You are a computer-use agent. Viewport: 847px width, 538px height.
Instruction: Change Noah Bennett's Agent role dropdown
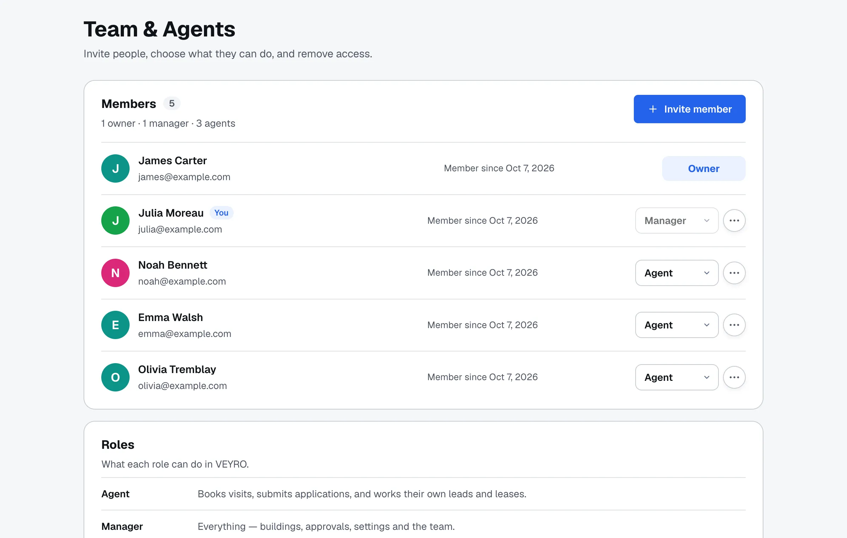(677, 273)
